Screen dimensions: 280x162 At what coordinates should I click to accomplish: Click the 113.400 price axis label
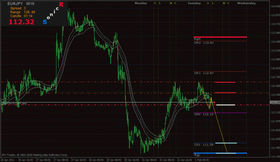pyautogui.click(x=276, y=42)
